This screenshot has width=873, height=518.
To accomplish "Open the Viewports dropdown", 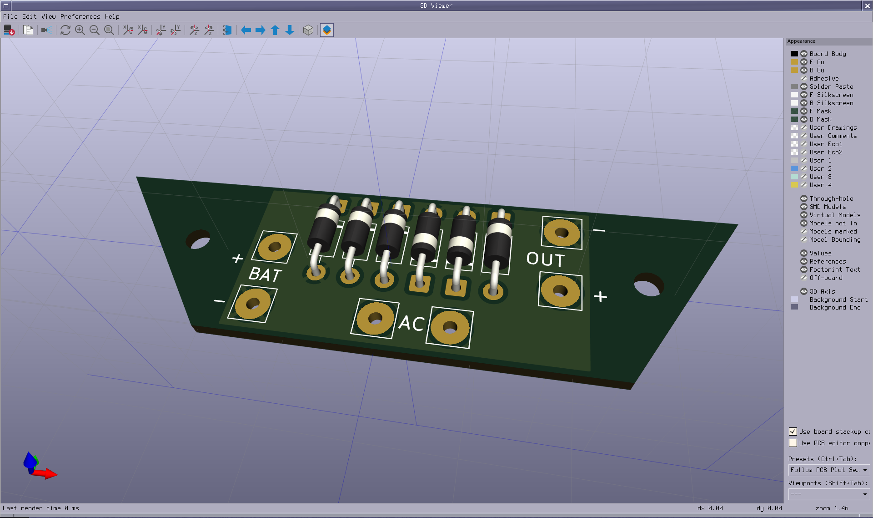I will pyautogui.click(x=828, y=494).
